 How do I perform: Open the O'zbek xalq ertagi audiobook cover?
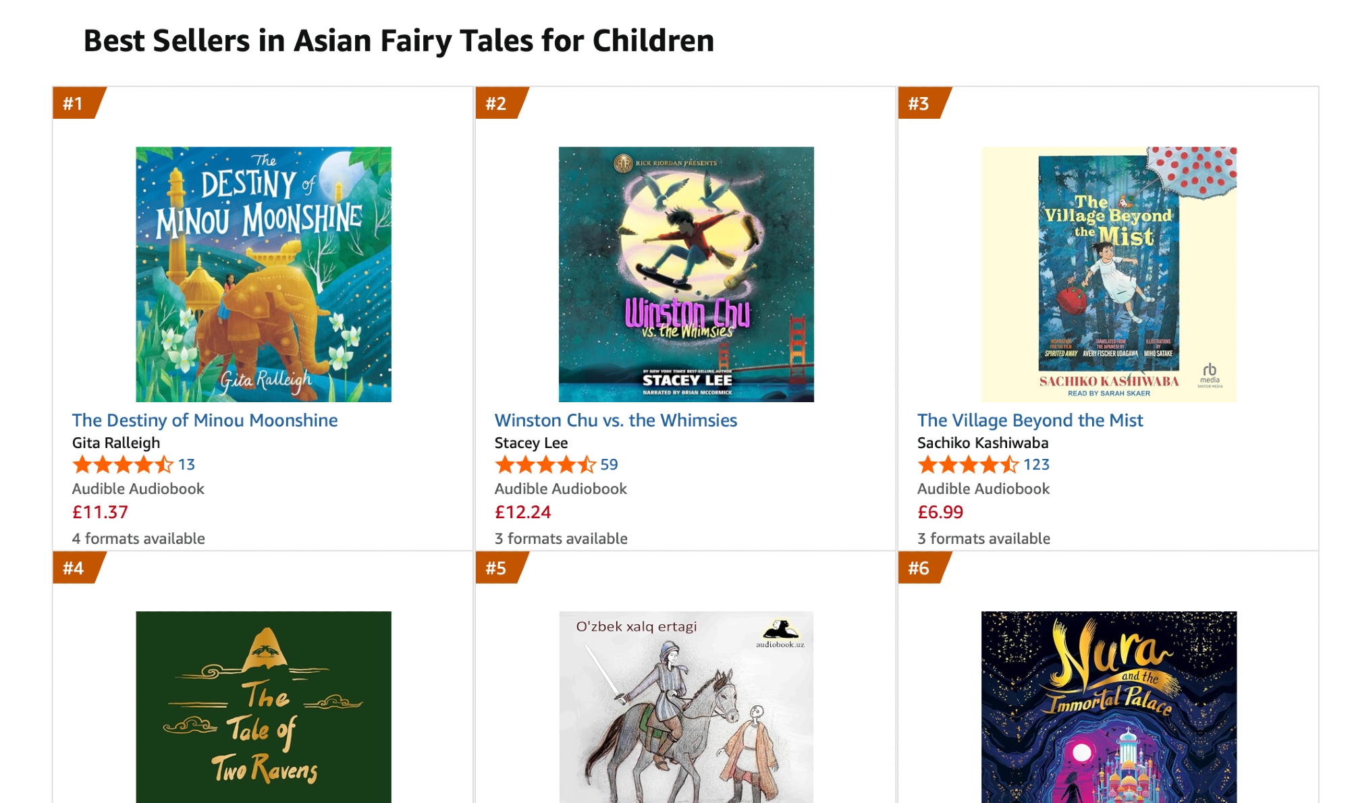686,707
